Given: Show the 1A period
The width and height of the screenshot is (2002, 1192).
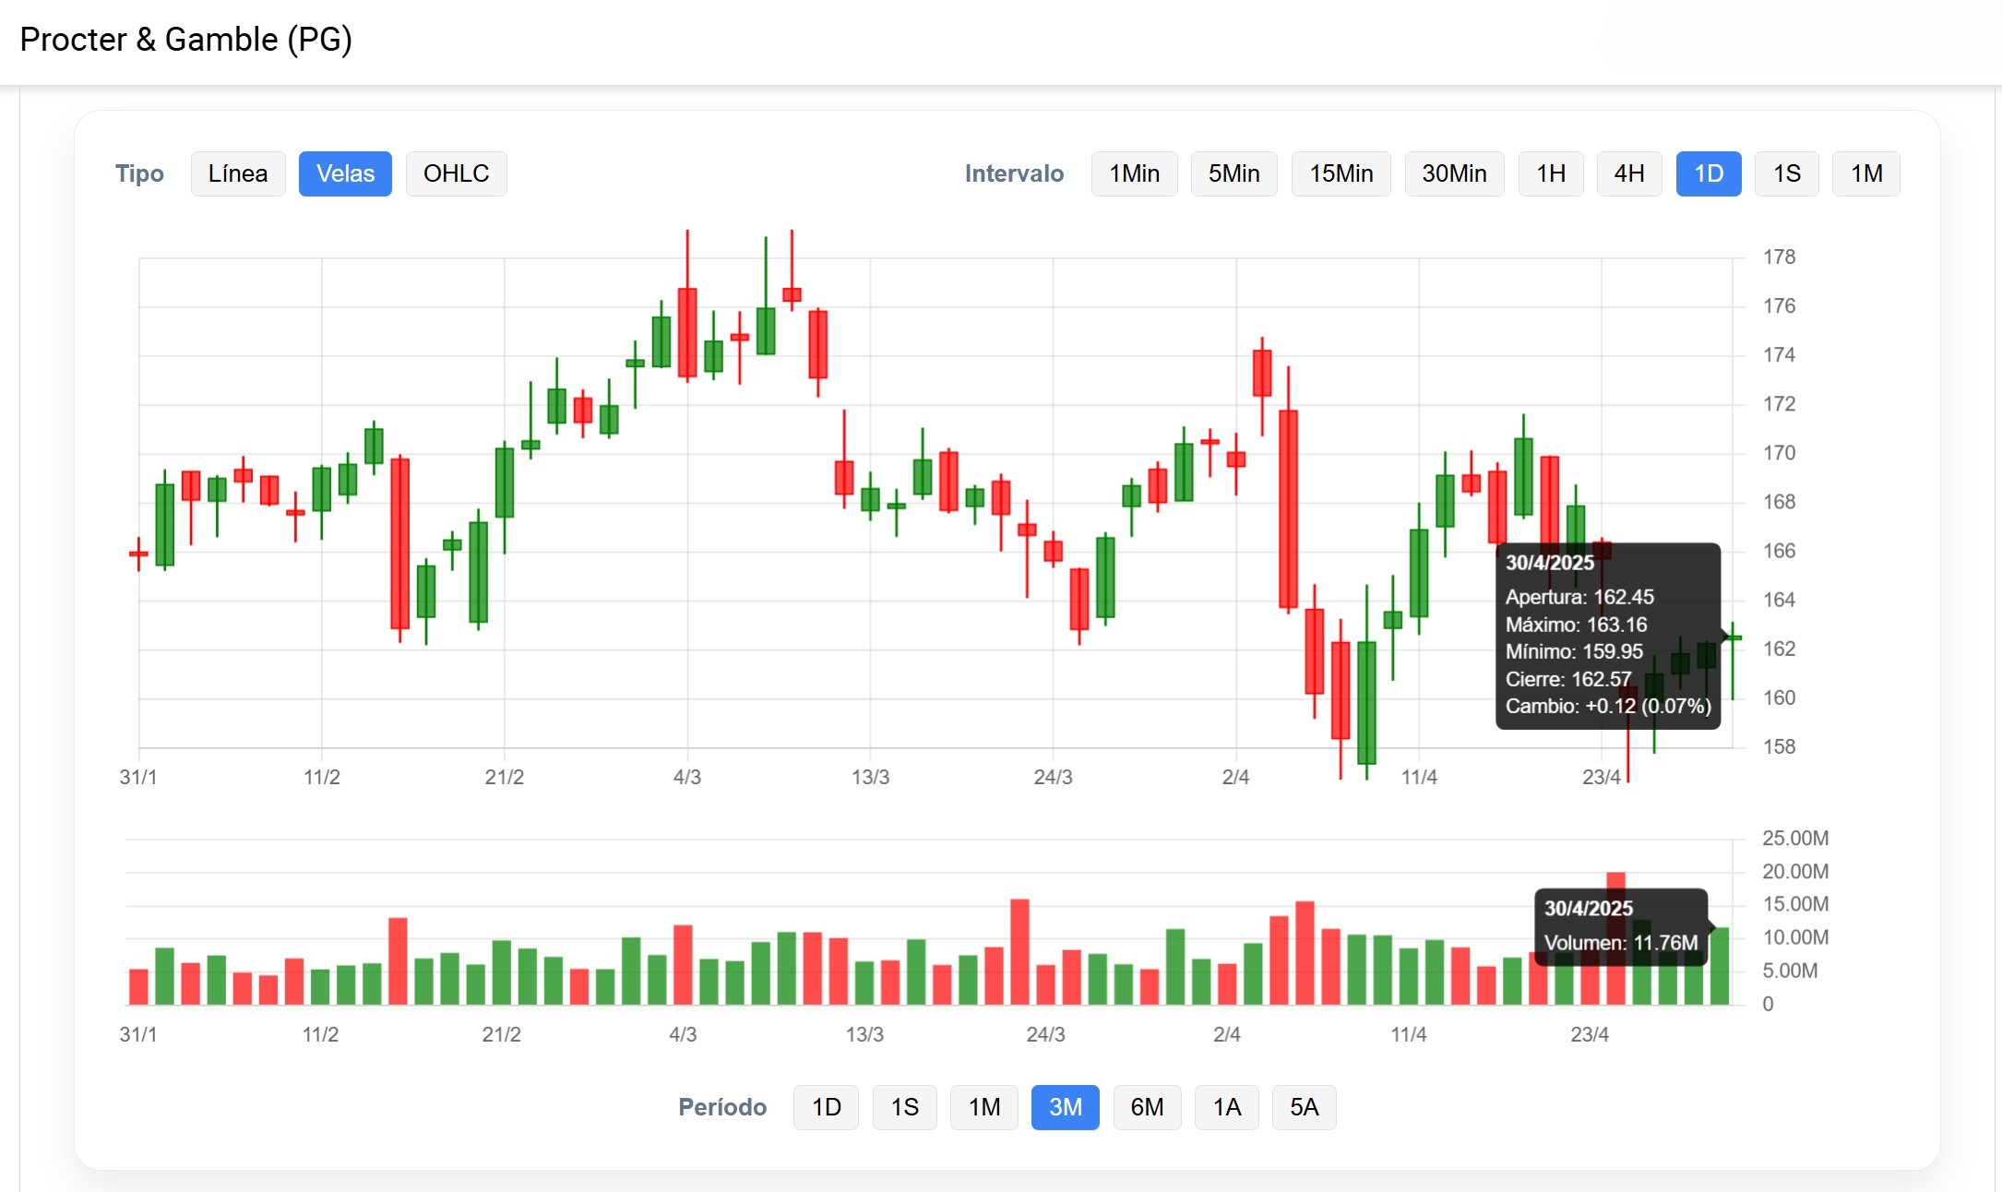Looking at the screenshot, I should (x=1226, y=1107).
